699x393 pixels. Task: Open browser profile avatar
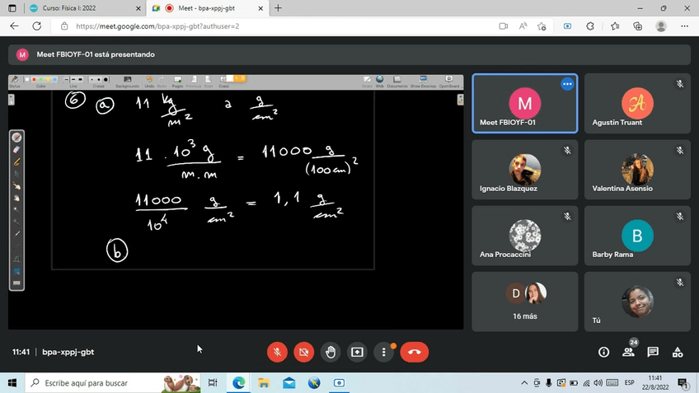pos(660,26)
